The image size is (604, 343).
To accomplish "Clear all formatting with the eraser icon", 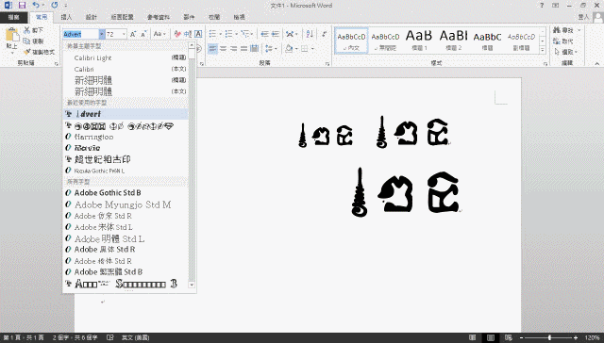I will pyautogui.click(x=177, y=34).
